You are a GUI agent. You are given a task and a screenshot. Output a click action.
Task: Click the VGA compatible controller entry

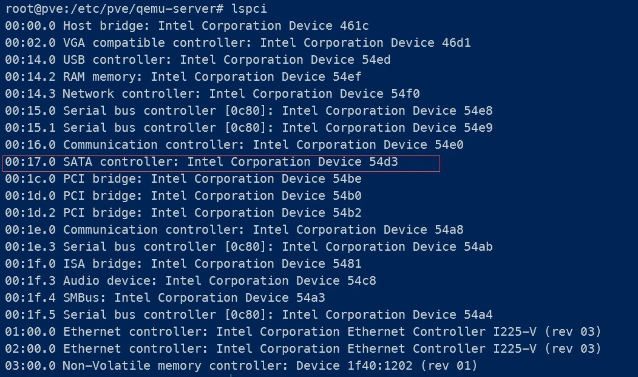237,42
